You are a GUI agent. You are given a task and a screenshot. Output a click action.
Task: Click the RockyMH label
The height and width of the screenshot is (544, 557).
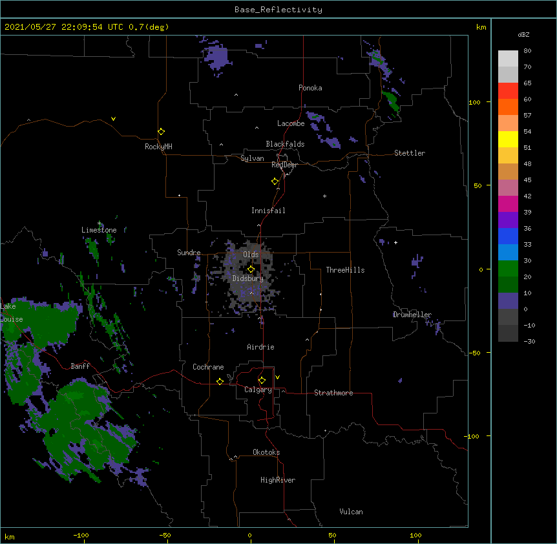[x=158, y=147]
